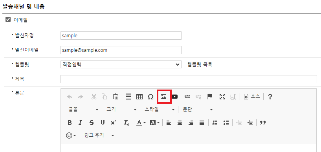The height and width of the screenshot is (152, 321).
Task: Toggle italic formatting
Action: (80, 123)
